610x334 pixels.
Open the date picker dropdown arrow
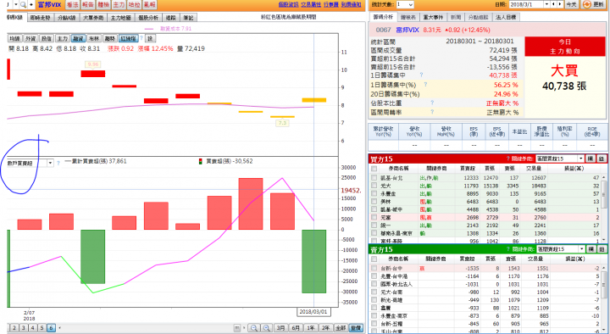tap(546, 5)
